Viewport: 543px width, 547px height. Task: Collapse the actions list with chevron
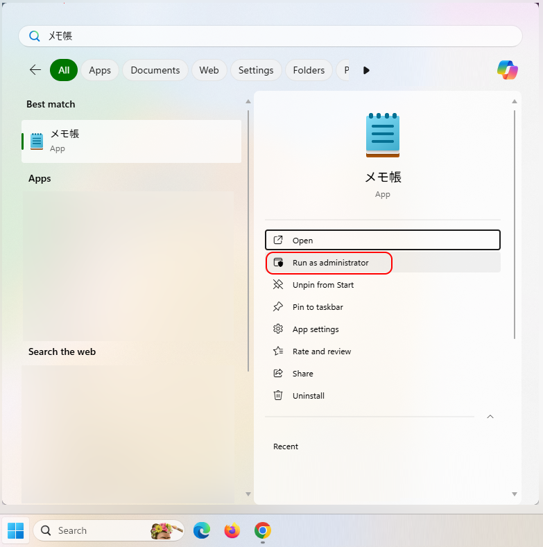(490, 417)
